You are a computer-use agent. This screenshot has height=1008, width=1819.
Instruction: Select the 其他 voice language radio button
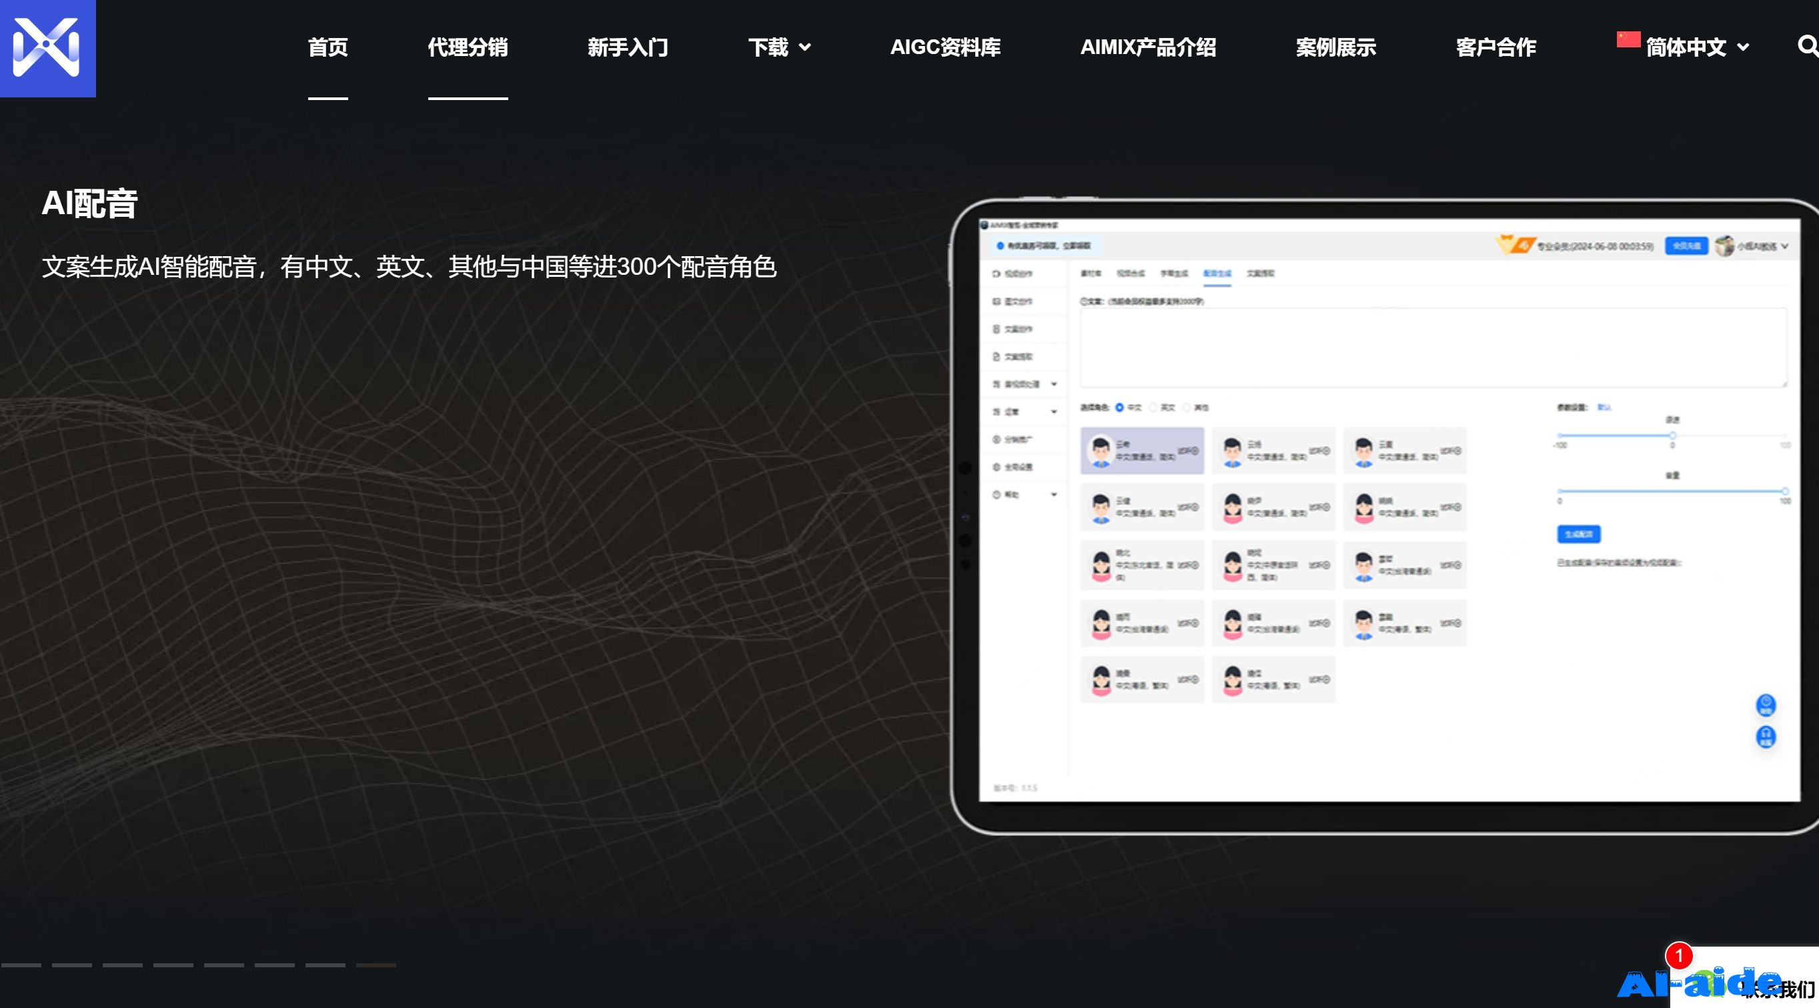coord(1186,408)
